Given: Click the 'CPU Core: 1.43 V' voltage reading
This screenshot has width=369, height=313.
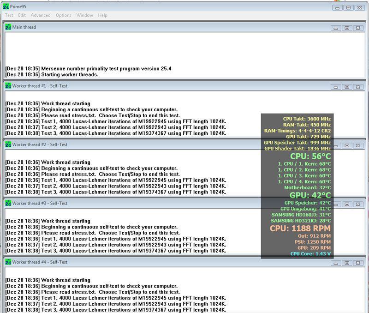Looking at the screenshot, I should click(x=310, y=254).
